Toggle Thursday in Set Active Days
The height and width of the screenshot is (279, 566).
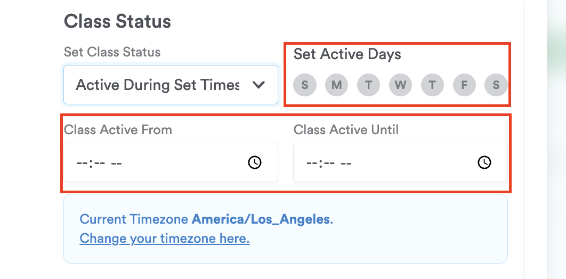pos(432,85)
